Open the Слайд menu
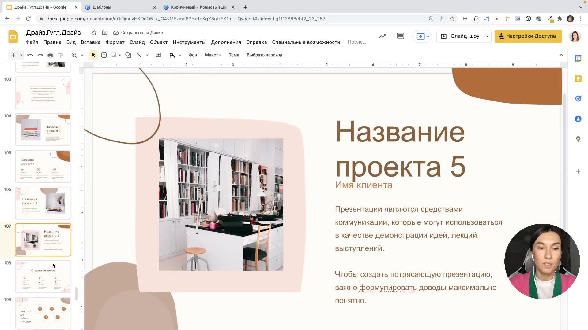This screenshot has width=588, height=330. [137, 42]
